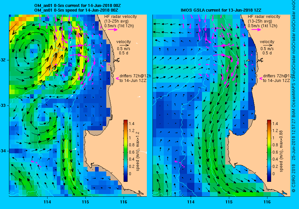Click the '1.4' tick on left color bar
This screenshot has width=299, height=209.
coord(132,124)
